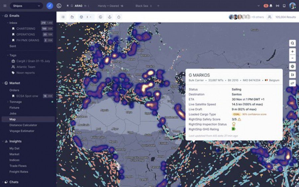Image resolution: width=299 pixels, height=187 pixels.
Task: Open the user profile avatar
Action: pyautogui.click(x=292, y=6)
